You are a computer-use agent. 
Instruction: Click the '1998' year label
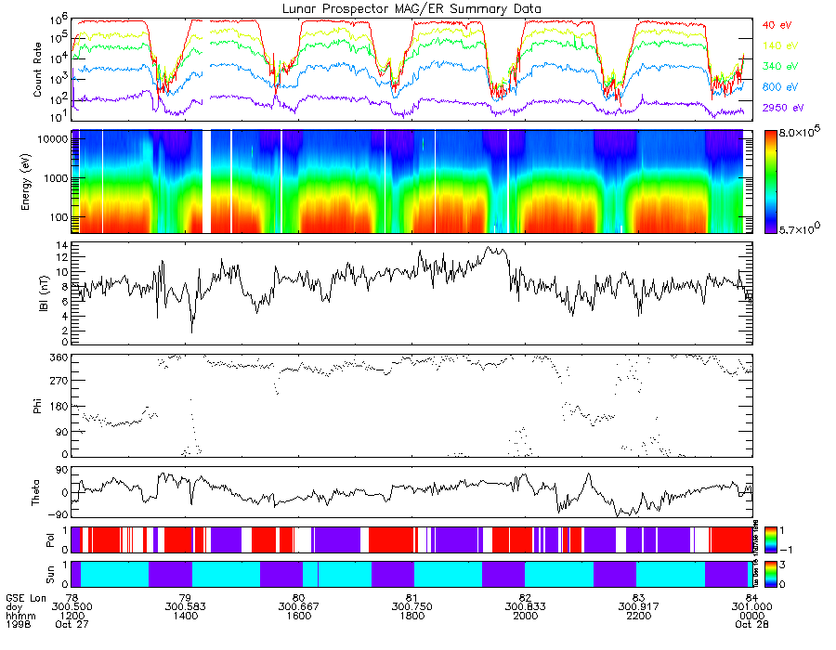(x=19, y=624)
